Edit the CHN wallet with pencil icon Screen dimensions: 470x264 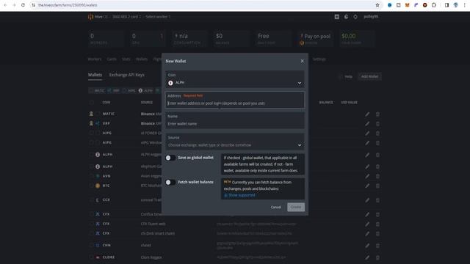[x=367, y=246]
